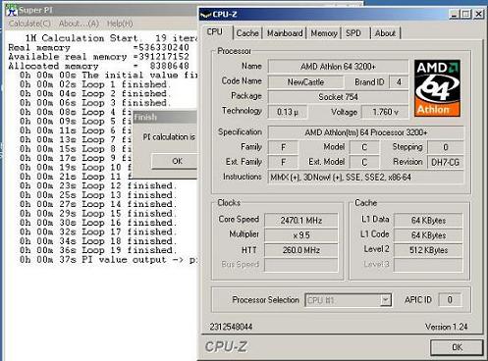488x361 pixels.
Task: Switch to the Mainboard tab
Action: [285, 33]
